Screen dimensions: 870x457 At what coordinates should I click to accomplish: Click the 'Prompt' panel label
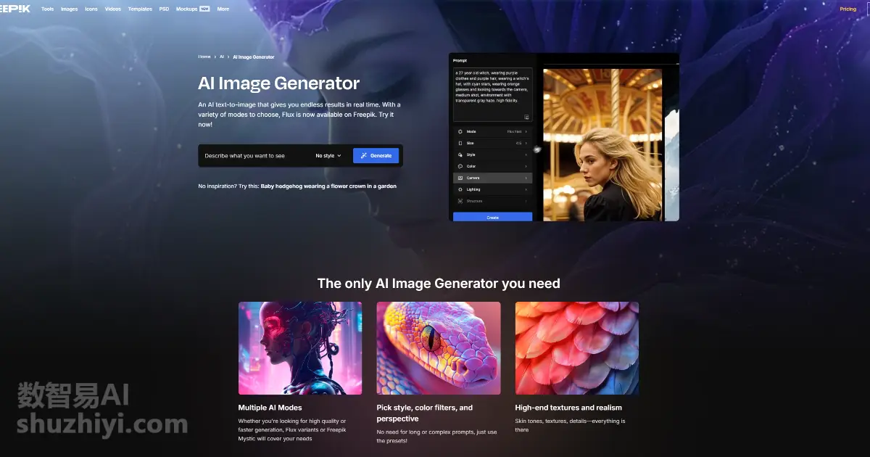460,59
